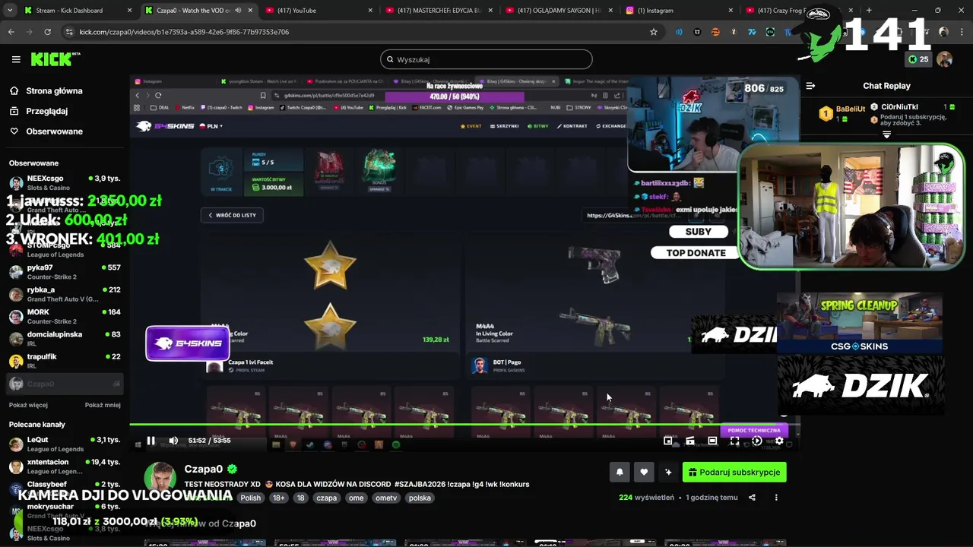Open trapulfik followed channel
The height and width of the screenshot is (547, 973).
coord(65,361)
